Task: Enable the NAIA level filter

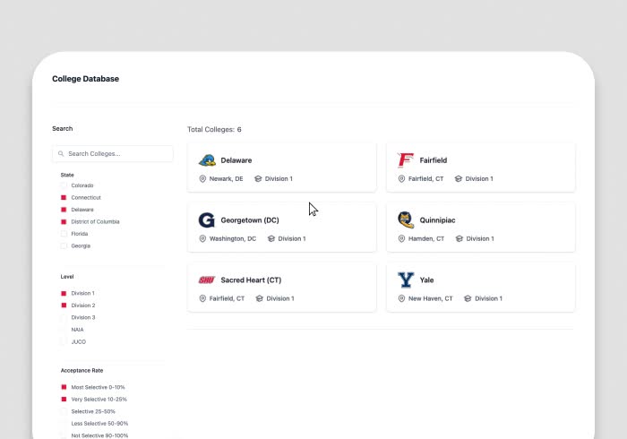Action: tap(64, 330)
